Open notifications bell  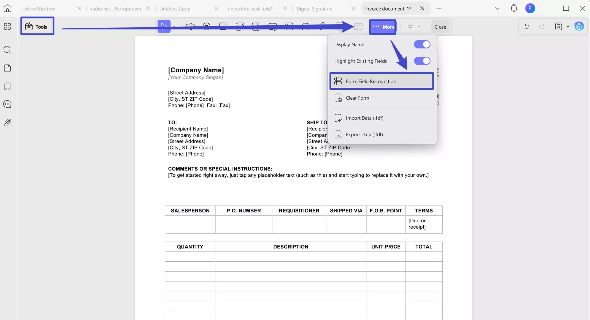(514, 8)
